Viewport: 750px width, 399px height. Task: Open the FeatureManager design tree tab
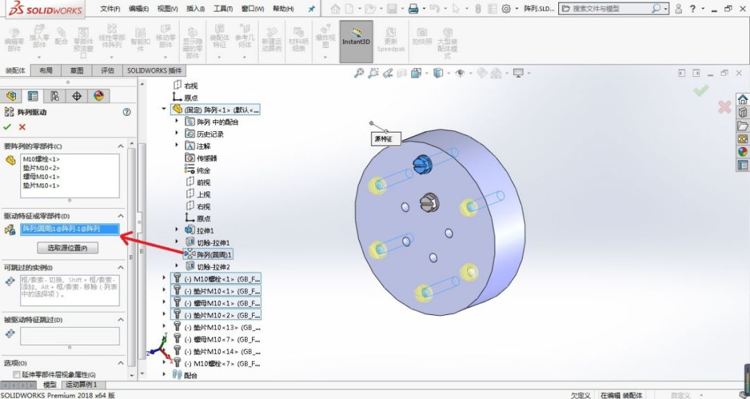[x=11, y=96]
